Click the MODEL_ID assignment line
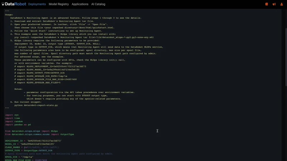The image size is (287, 161). 30,144
